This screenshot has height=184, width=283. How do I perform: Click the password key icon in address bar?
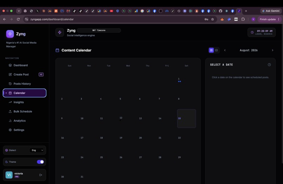(206, 19)
